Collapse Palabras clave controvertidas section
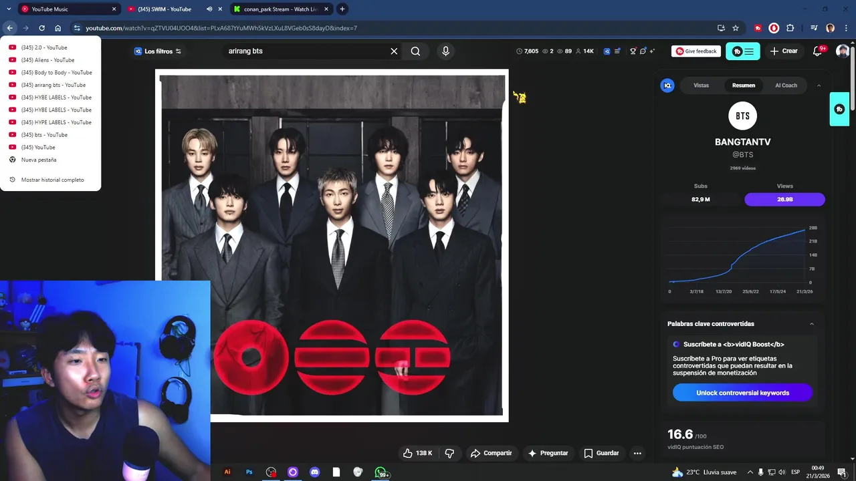856x481 pixels. (x=812, y=324)
